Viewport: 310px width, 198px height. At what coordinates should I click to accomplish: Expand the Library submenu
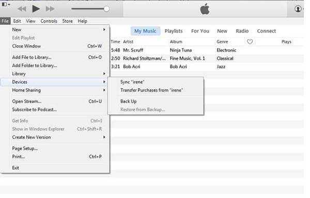(x=55, y=74)
